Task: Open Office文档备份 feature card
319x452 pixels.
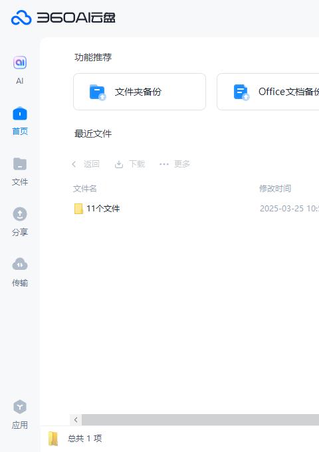Action: coord(268,92)
